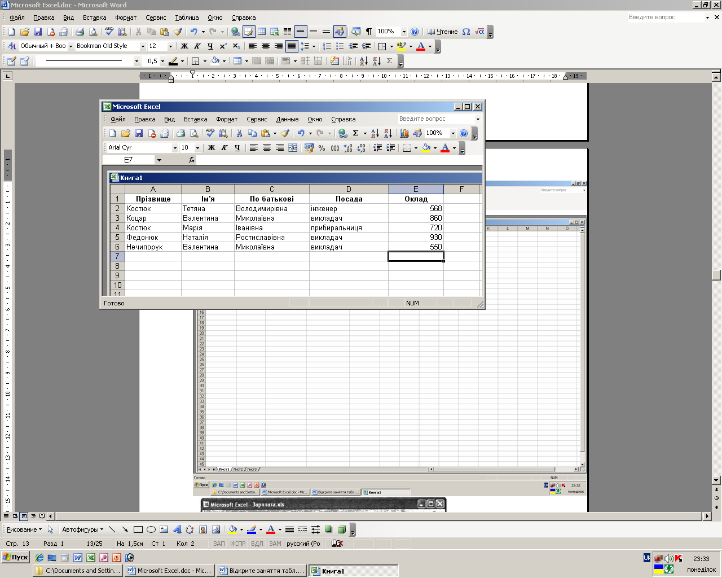Insert a symbol with the Omega icon
Screen dimensions: 722x578
click(466, 32)
